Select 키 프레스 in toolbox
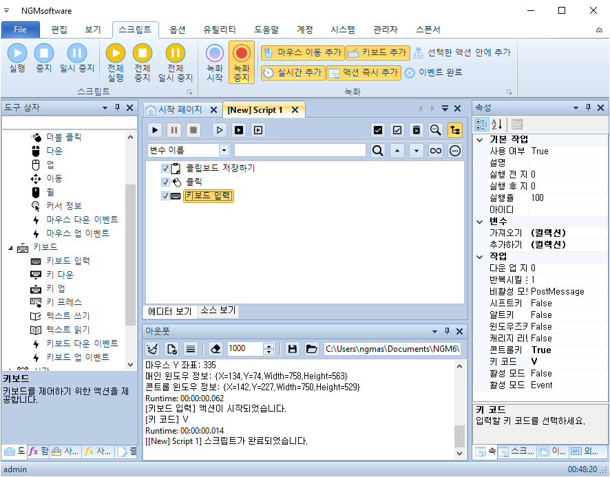 (x=64, y=302)
